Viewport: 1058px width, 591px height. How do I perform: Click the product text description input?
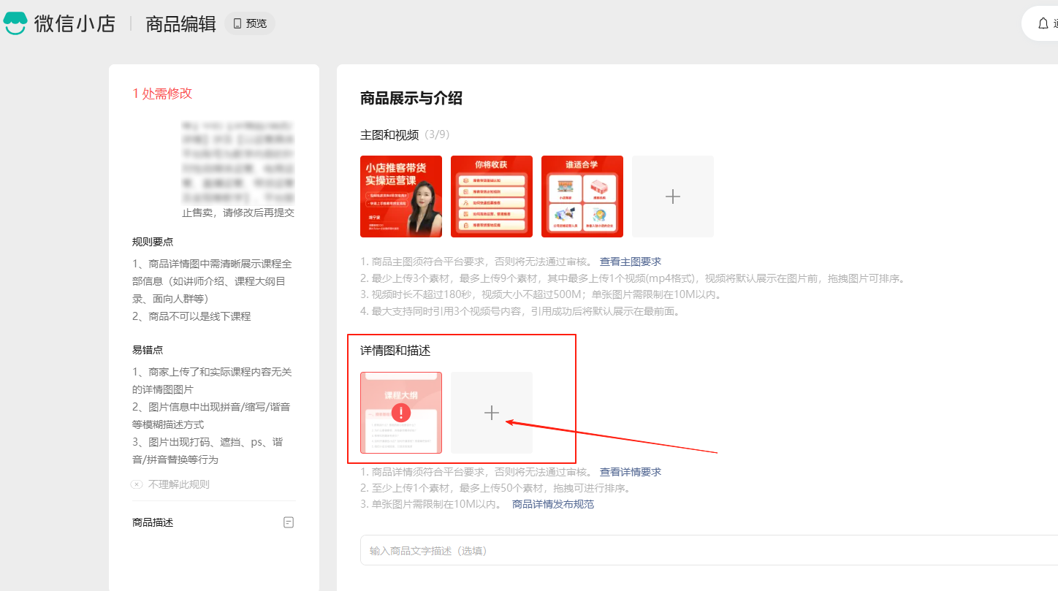point(709,550)
